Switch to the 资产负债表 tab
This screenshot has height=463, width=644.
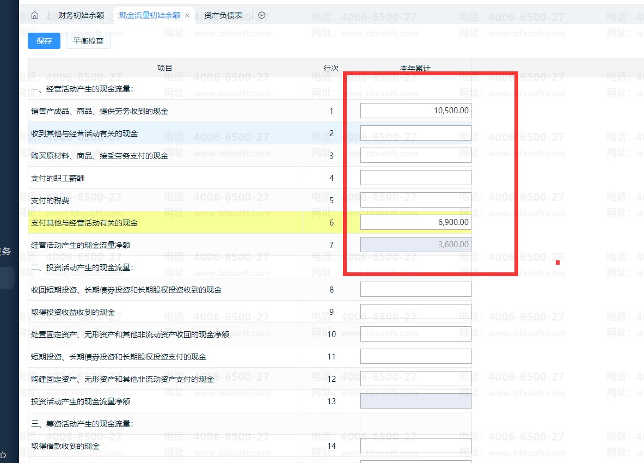pyautogui.click(x=223, y=15)
